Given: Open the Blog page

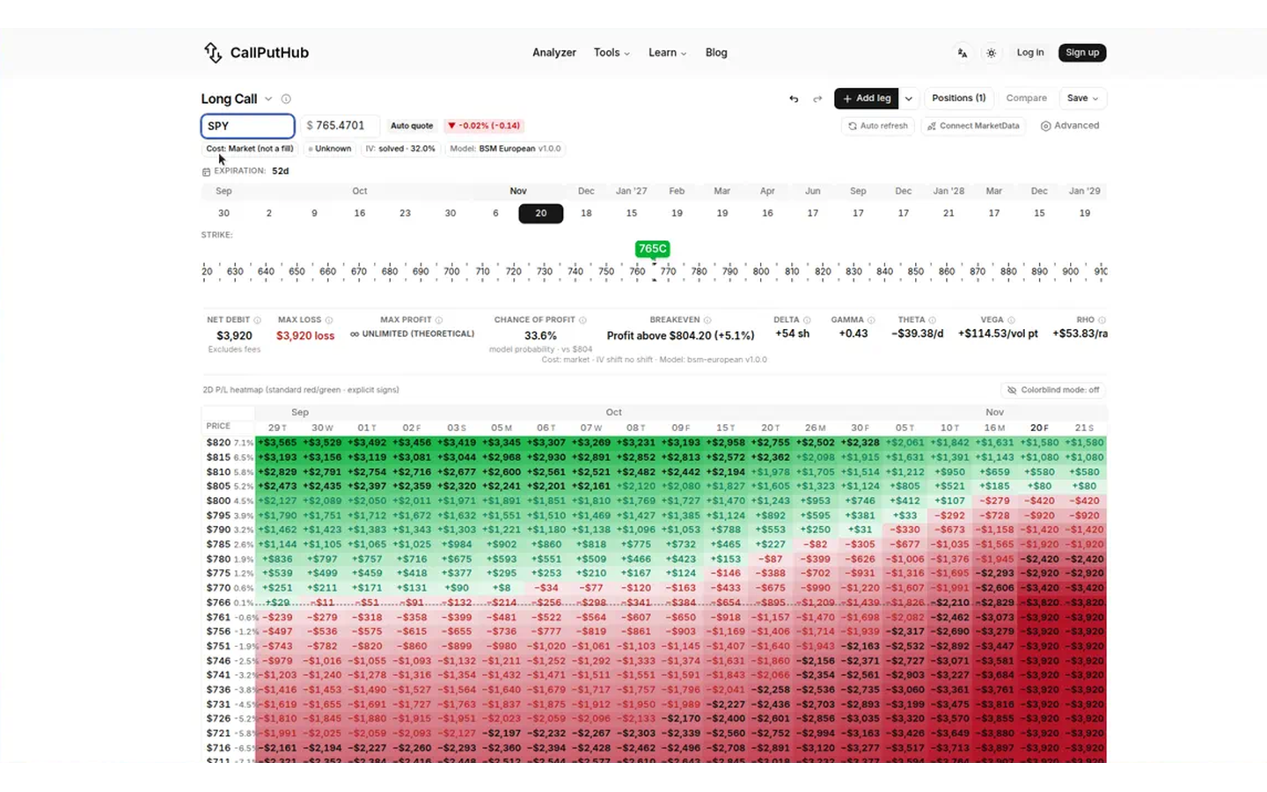Looking at the screenshot, I should pos(716,53).
